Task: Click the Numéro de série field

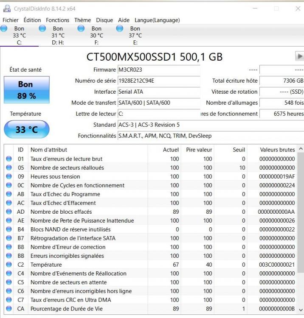Action: point(158,81)
